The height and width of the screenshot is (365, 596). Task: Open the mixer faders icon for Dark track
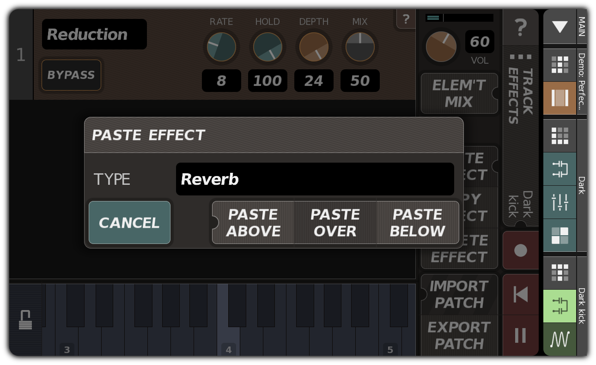point(560,202)
